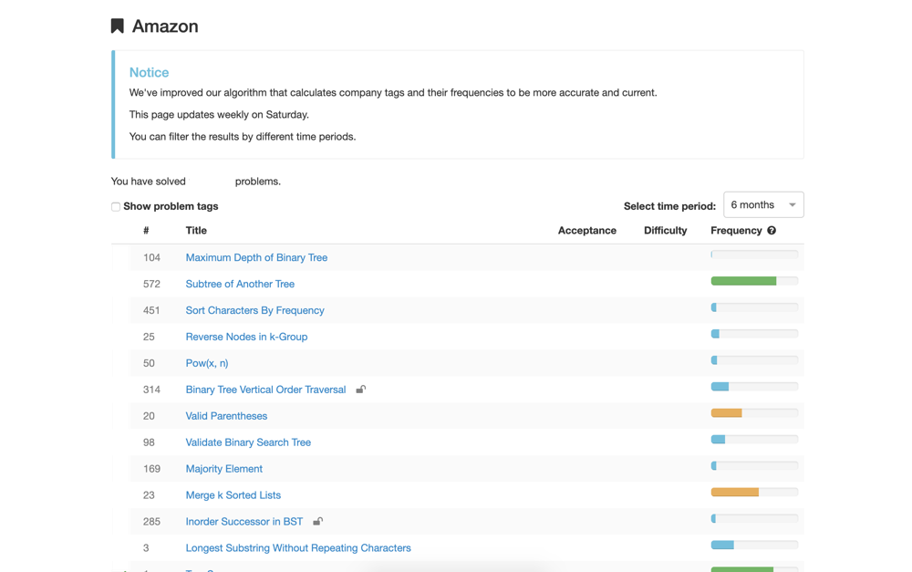Click frequency bar for Maximum Depth of Binary Tree
This screenshot has width=912, height=572.
point(754,255)
